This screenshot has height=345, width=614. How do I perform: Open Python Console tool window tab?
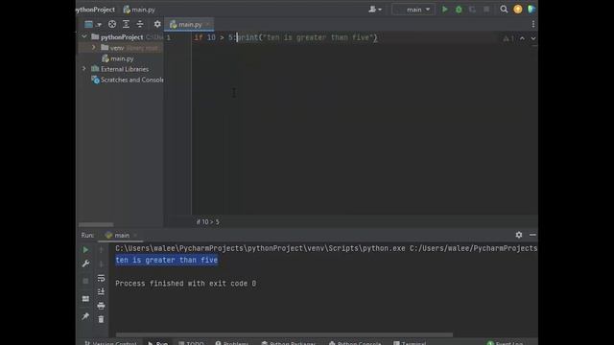(355, 343)
